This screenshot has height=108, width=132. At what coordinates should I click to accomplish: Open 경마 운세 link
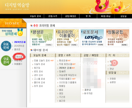pos(39,75)
